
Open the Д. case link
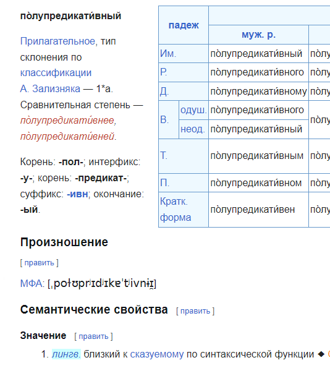[x=164, y=92]
